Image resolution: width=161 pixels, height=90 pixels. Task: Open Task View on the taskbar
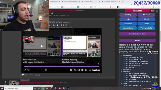(x=39, y=88)
